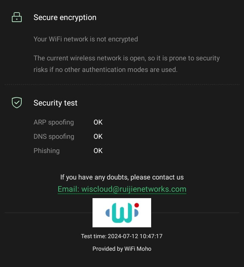The height and width of the screenshot is (267, 244).
Task: Tap the OK result for ARP spoofing
Action: (x=98, y=122)
